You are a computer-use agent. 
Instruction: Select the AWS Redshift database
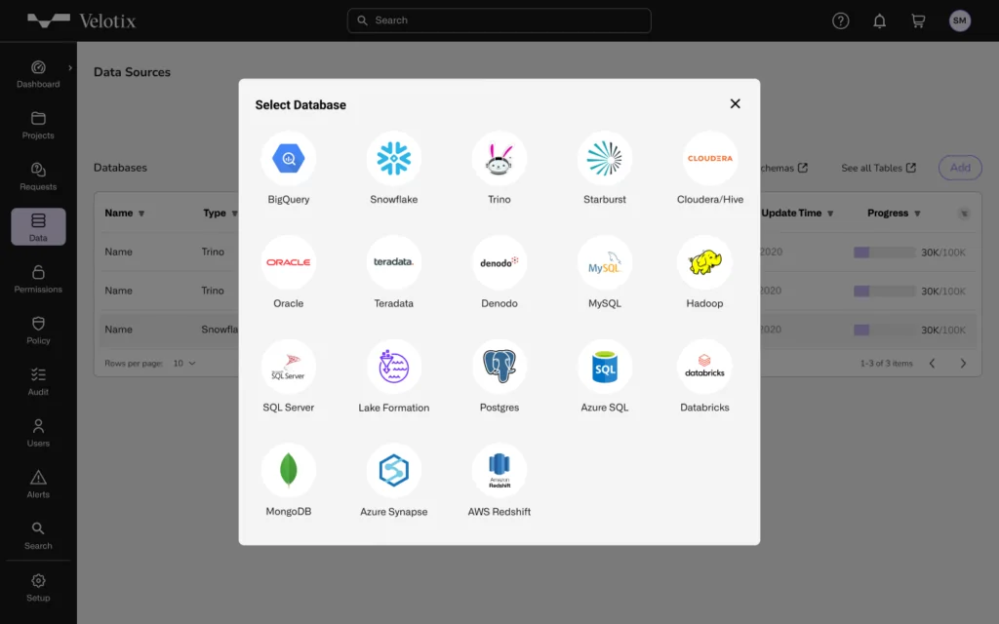(x=499, y=471)
